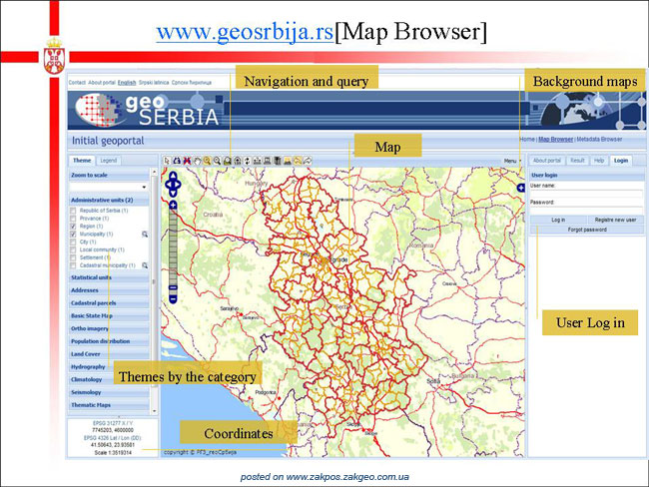This screenshot has width=649, height=487.
Task: Activate the hand pan tool
Action: (x=197, y=161)
